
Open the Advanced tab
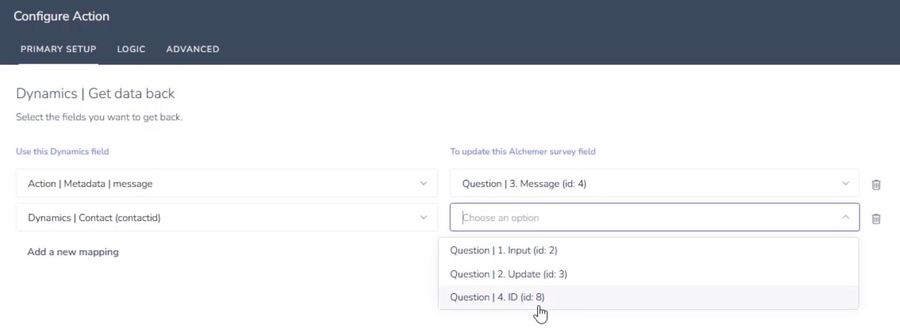pos(192,49)
